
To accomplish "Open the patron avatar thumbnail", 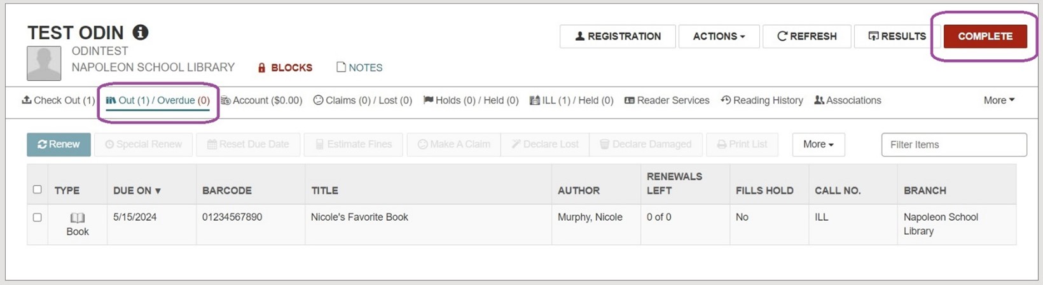I will 44,63.
